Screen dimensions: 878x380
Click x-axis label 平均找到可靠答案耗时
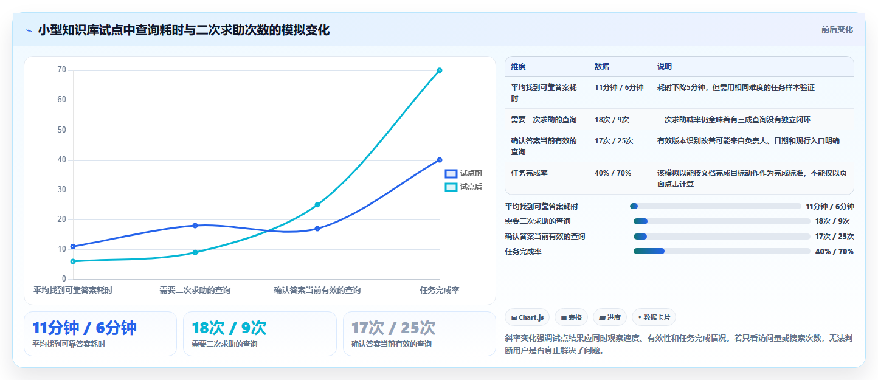pyautogui.click(x=73, y=291)
